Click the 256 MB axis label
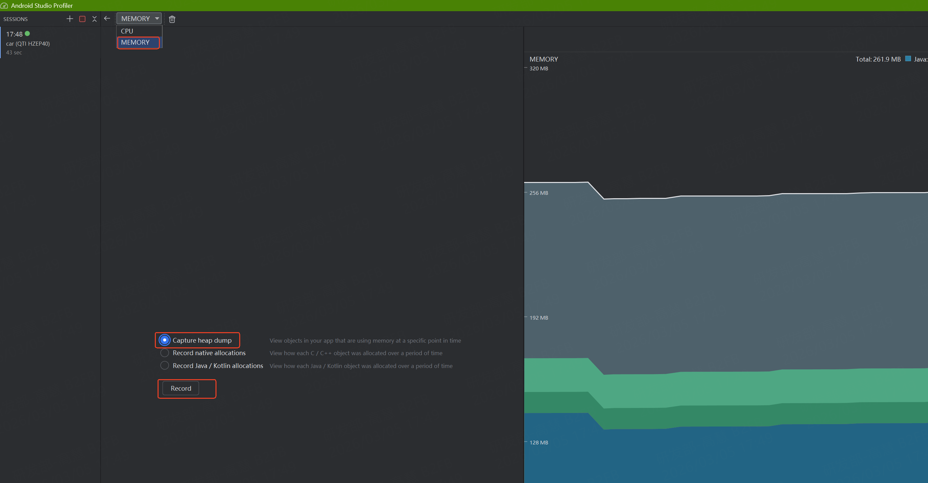Viewport: 928px width, 483px height. [539, 193]
